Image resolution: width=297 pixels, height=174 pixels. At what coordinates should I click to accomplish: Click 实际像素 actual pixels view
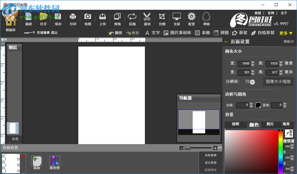click(x=211, y=155)
